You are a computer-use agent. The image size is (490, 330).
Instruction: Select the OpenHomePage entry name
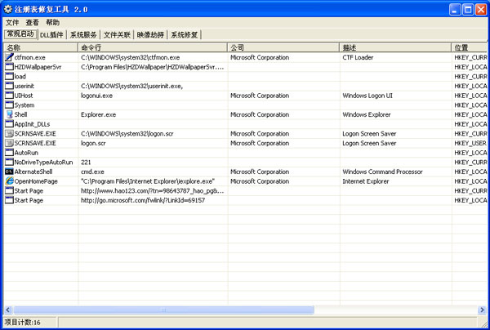click(36, 181)
